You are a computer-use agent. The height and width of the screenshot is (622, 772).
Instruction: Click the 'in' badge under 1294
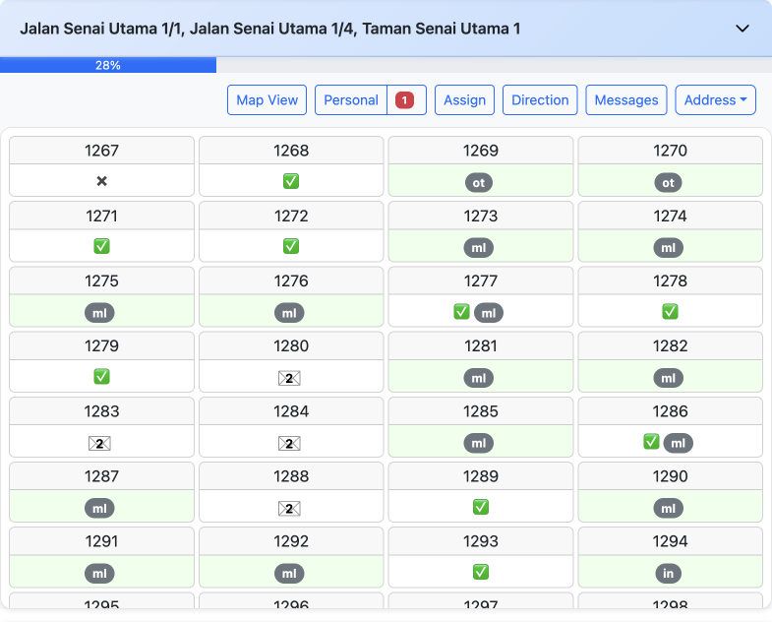tap(669, 573)
